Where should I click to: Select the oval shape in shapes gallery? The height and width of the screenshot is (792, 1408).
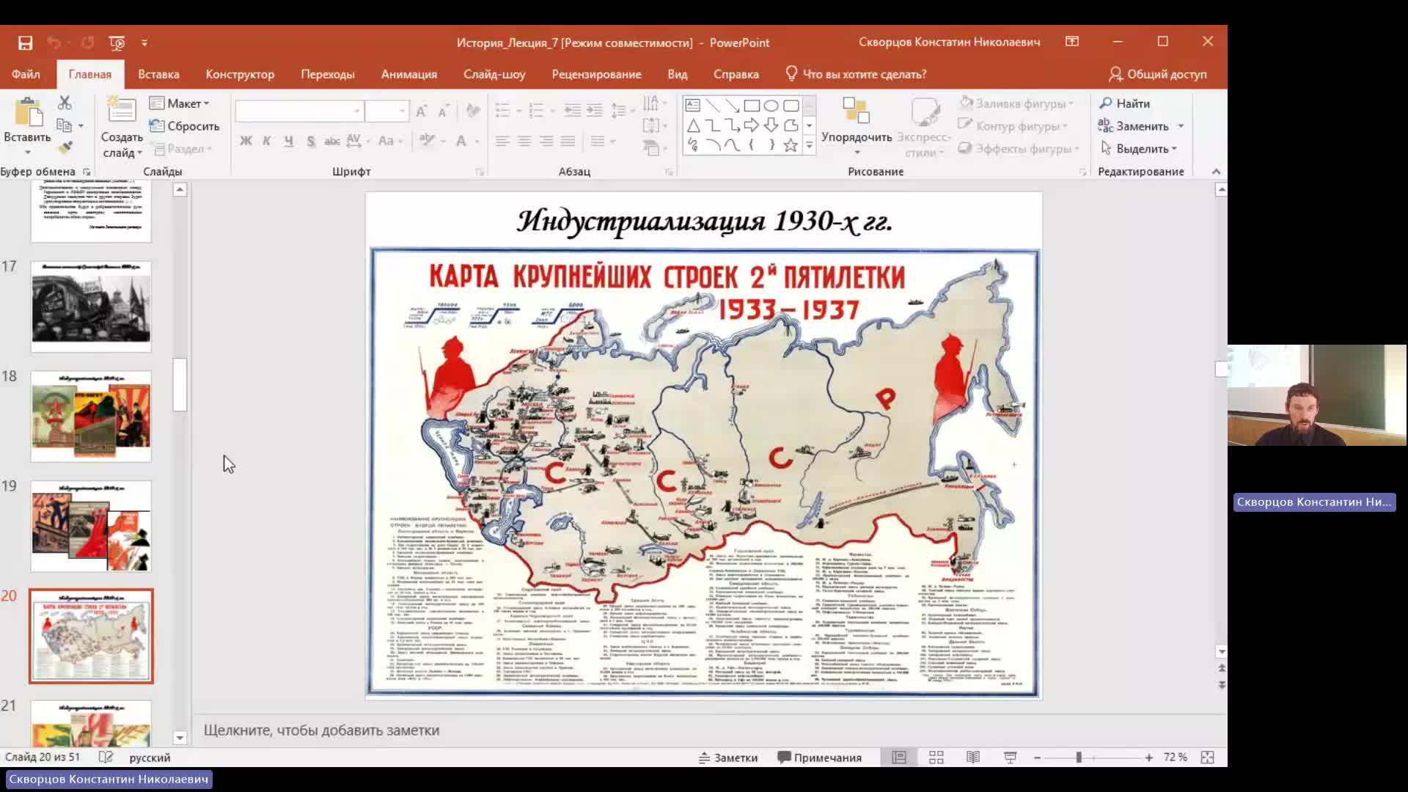[x=771, y=106]
